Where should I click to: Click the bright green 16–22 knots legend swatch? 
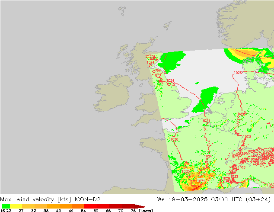tap(6, 206)
